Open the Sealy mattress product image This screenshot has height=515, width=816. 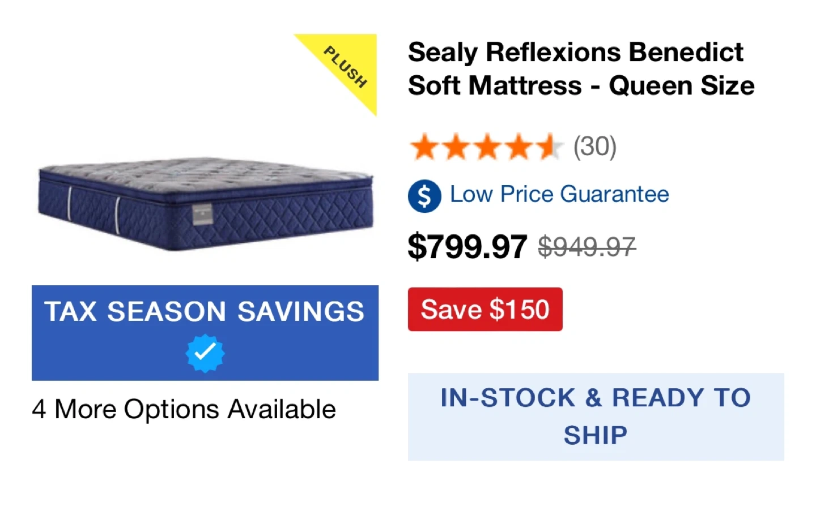tap(205, 204)
